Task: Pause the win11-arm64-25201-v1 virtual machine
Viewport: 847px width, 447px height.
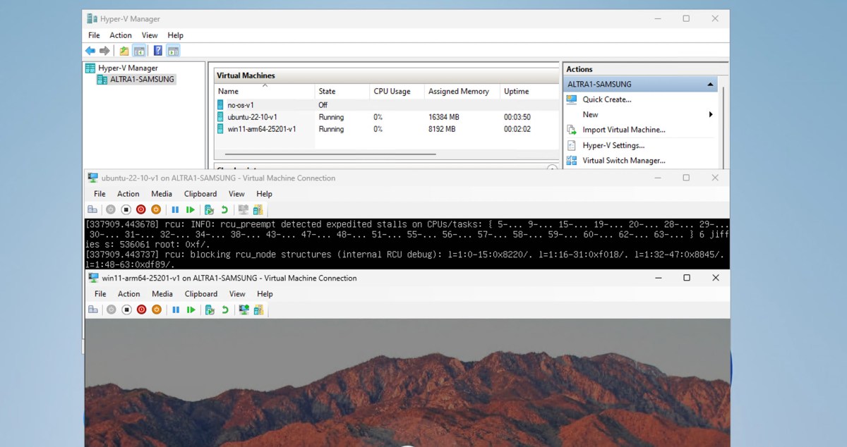Action: click(175, 310)
